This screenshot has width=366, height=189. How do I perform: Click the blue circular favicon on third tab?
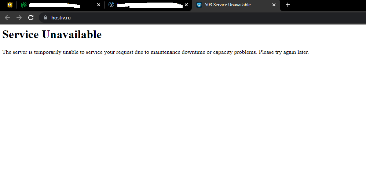[x=111, y=5]
